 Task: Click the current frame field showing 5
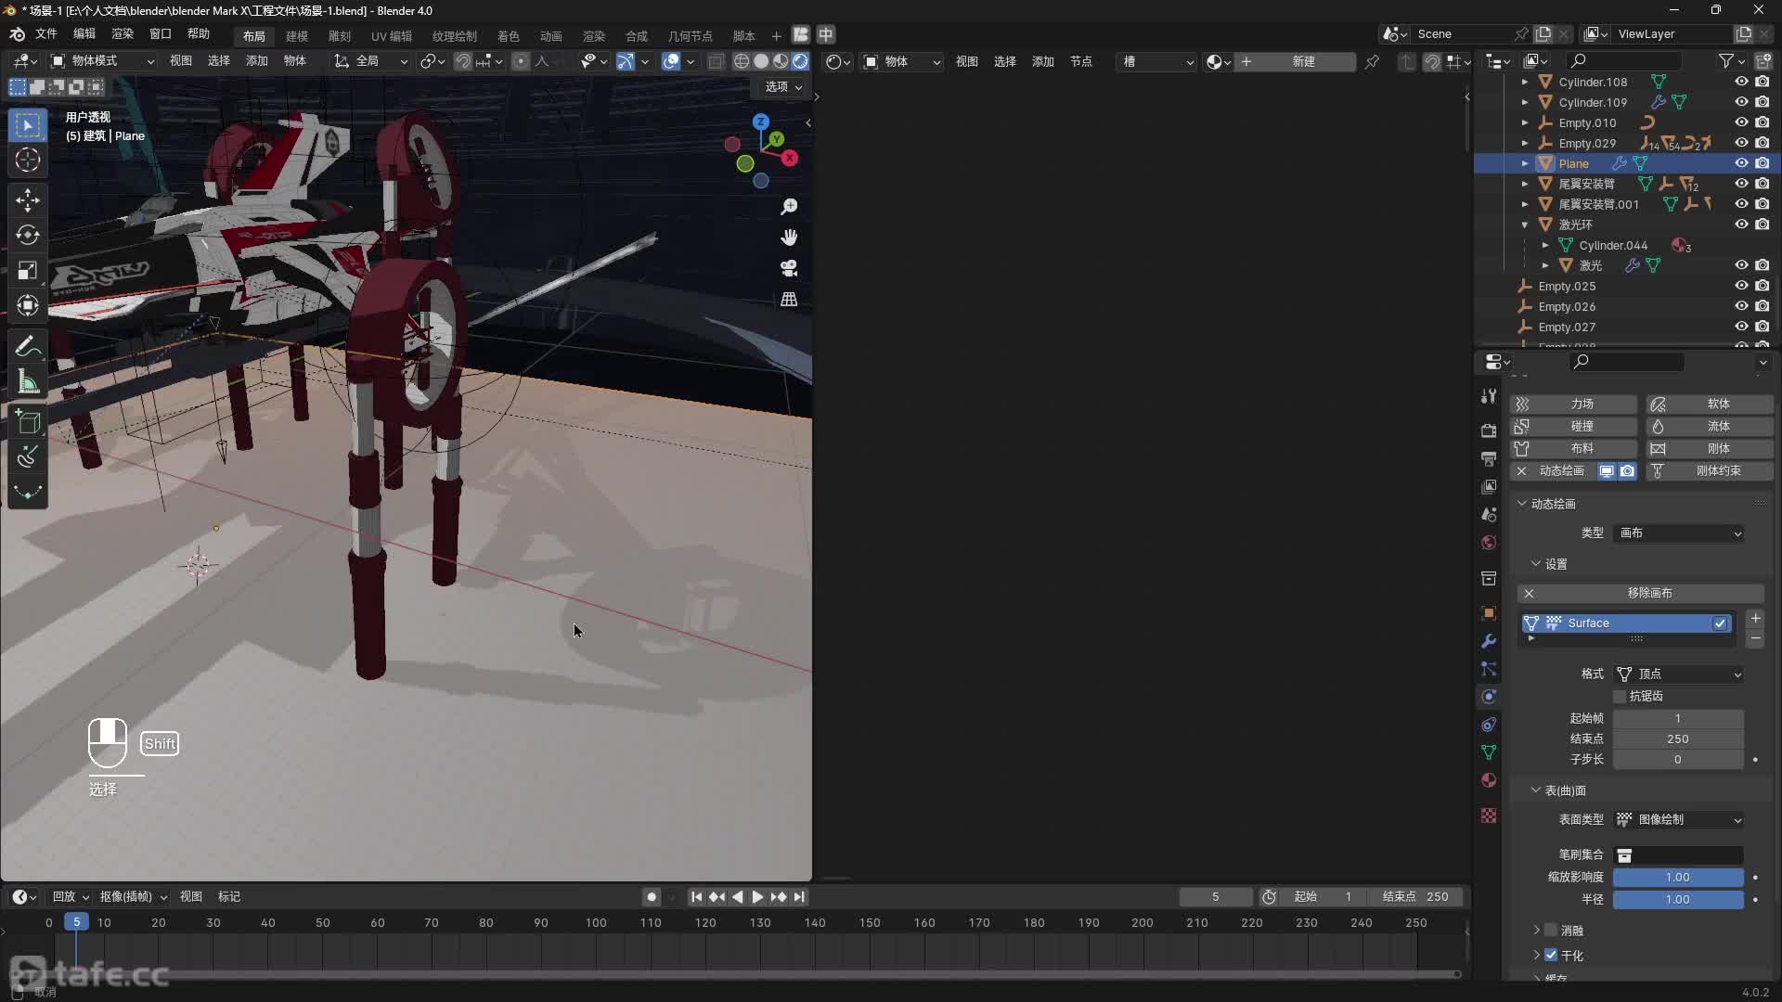click(x=1215, y=897)
